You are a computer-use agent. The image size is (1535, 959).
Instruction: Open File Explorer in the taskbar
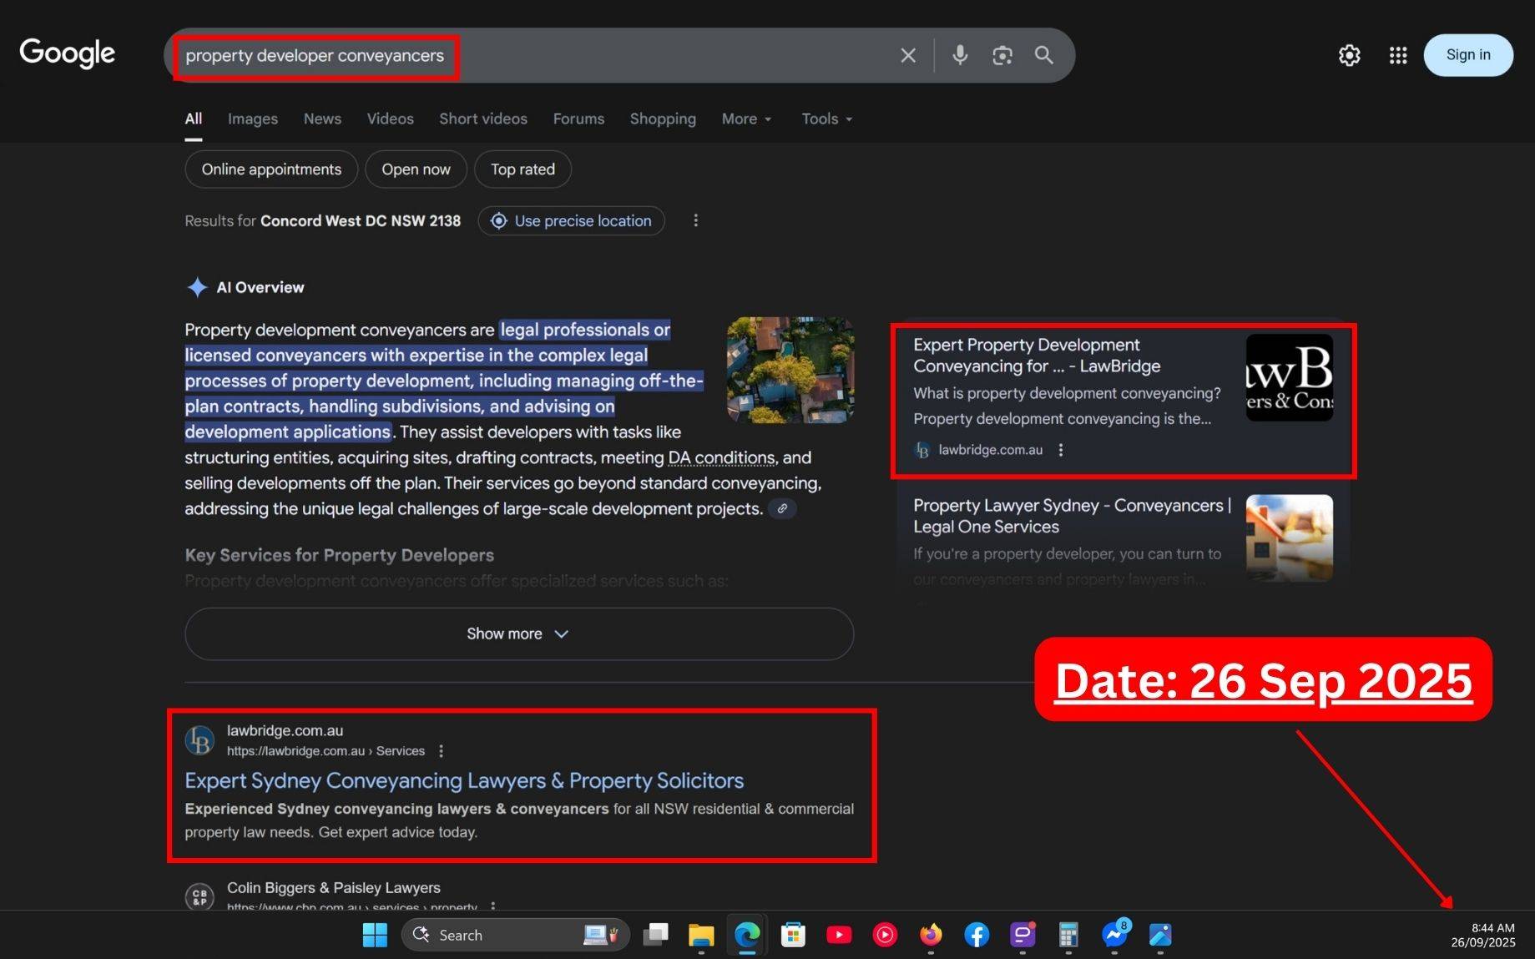point(701,935)
